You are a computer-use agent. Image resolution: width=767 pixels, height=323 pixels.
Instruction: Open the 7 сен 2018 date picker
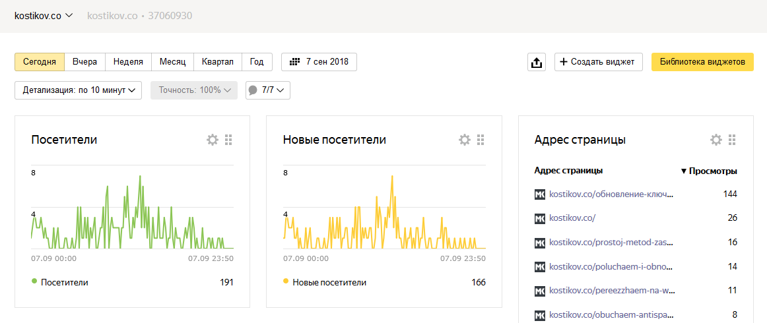coord(319,62)
